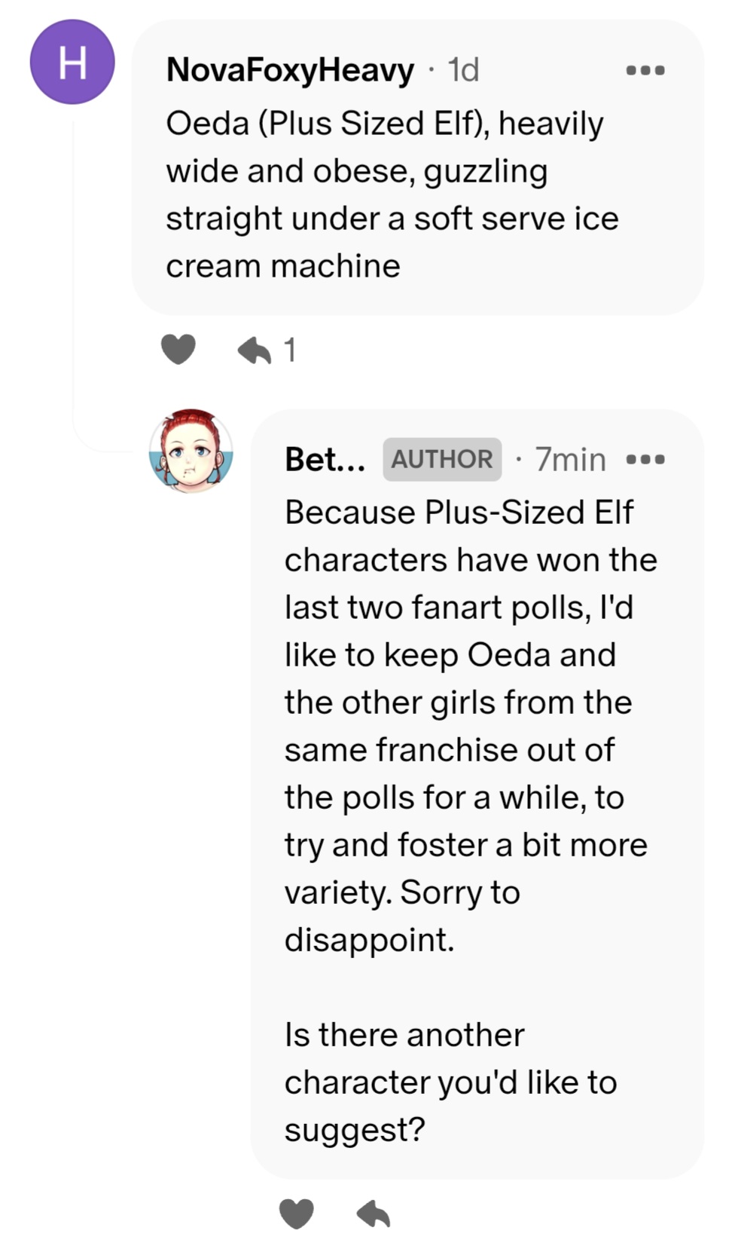Show the reply count number 1
The image size is (735, 1243).
click(290, 351)
